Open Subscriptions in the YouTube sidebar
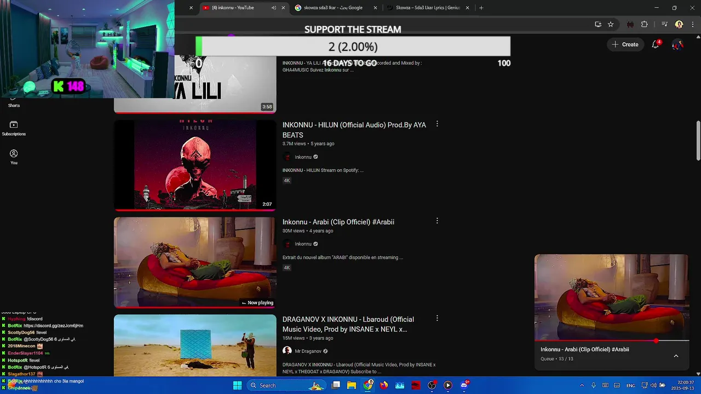This screenshot has width=701, height=394. [x=14, y=129]
